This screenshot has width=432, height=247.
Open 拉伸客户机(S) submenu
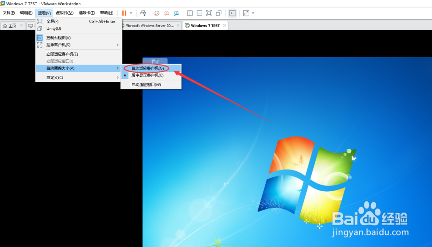79,45
